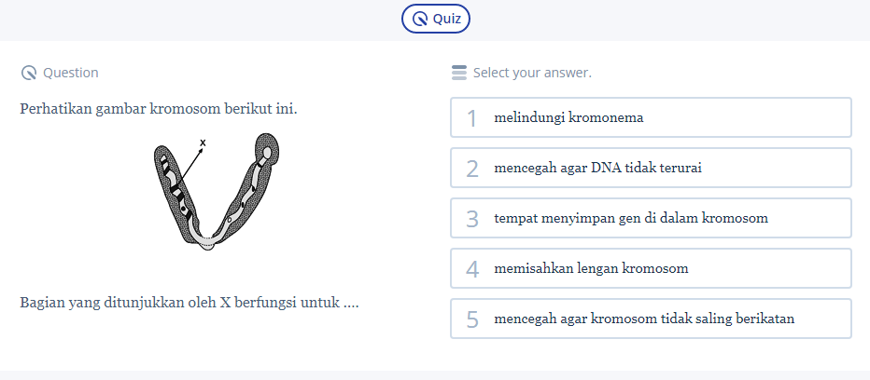
Task: Click the X label on the chromosome diagram
Action: point(203,142)
